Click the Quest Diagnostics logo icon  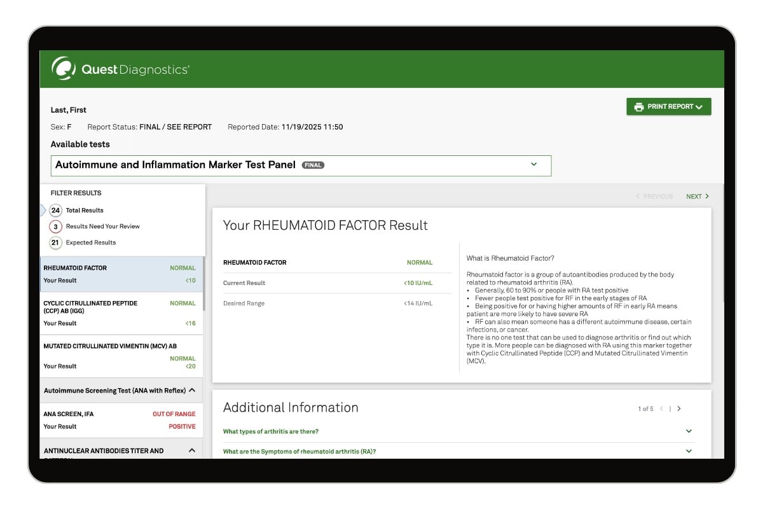[64, 69]
